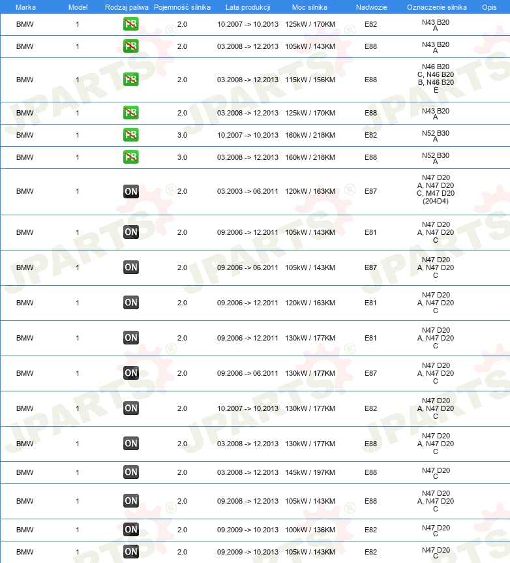Click the Marka column header
The height and width of the screenshot is (563, 510).
tap(25, 7)
